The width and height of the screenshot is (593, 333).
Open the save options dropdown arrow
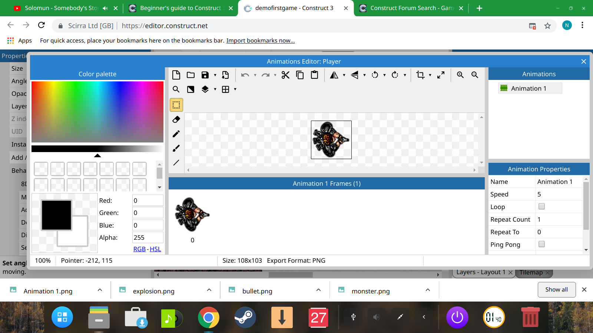click(x=215, y=75)
